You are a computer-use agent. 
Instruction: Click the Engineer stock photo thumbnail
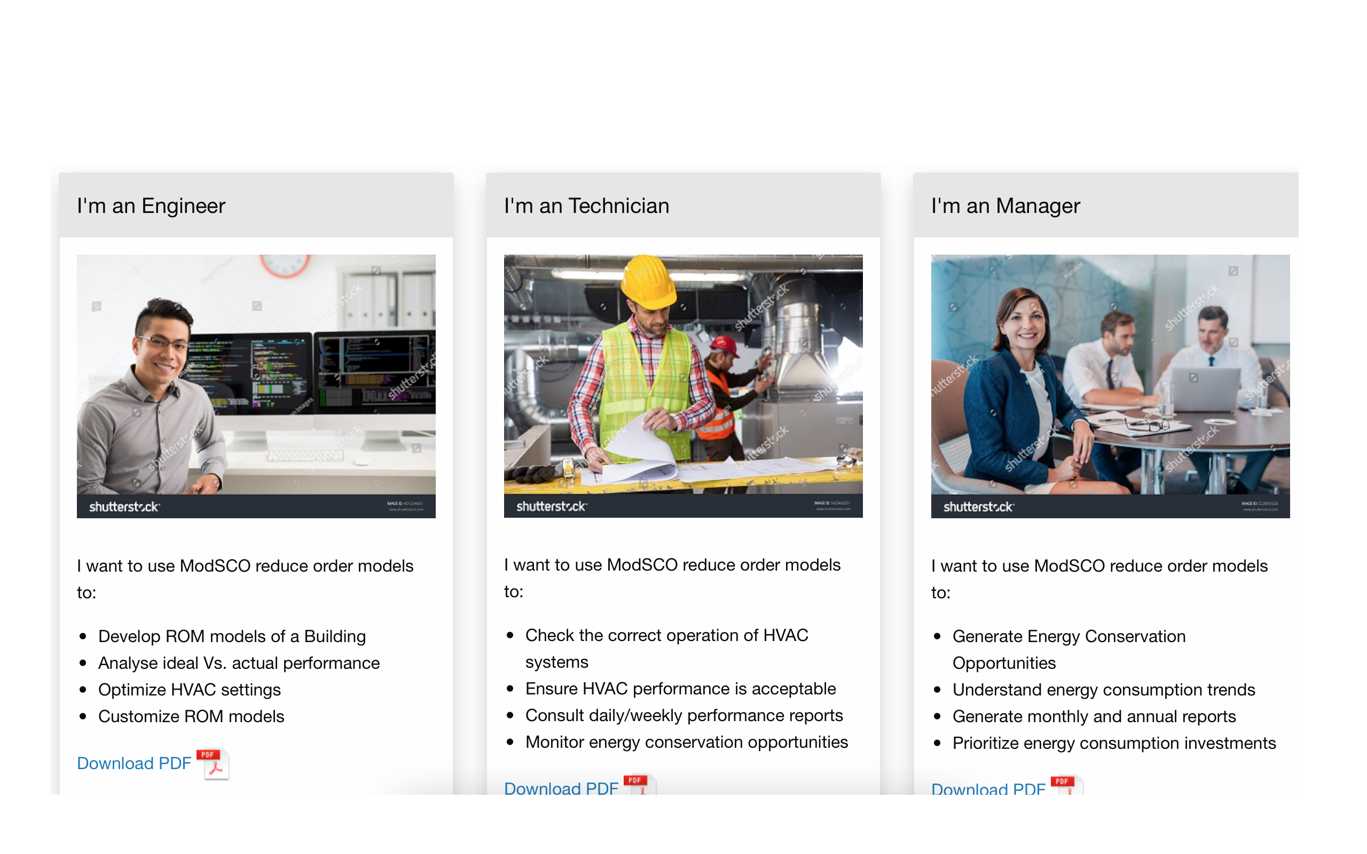[256, 386]
